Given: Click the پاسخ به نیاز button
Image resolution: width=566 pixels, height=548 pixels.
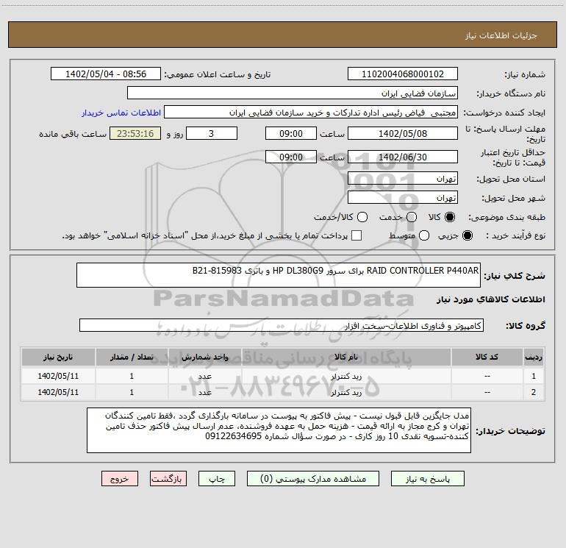Looking at the screenshot, I should (428, 479).
